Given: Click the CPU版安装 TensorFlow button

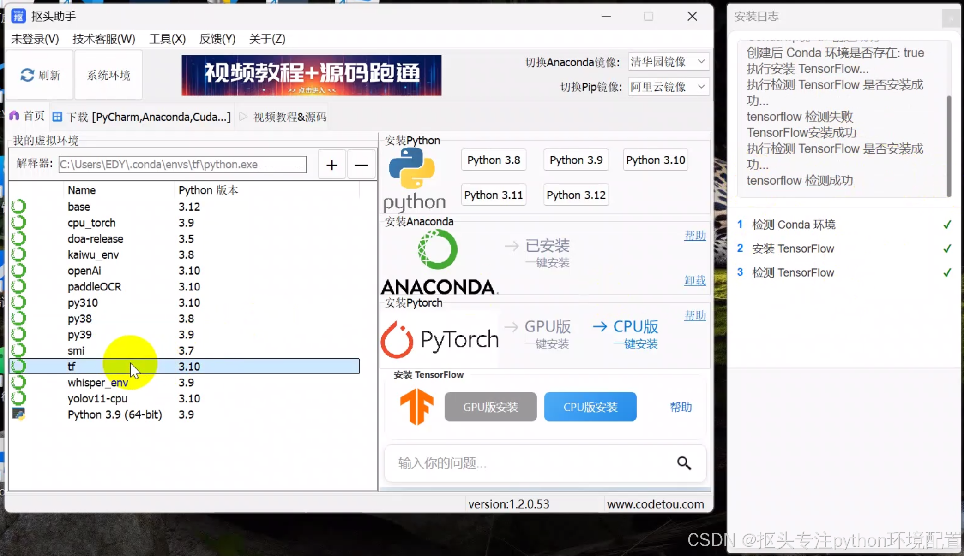Looking at the screenshot, I should (x=590, y=407).
